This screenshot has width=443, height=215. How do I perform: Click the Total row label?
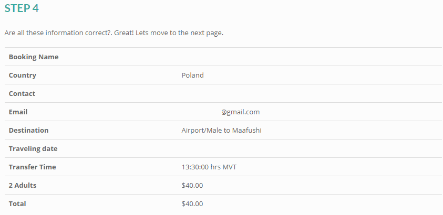pos(17,203)
